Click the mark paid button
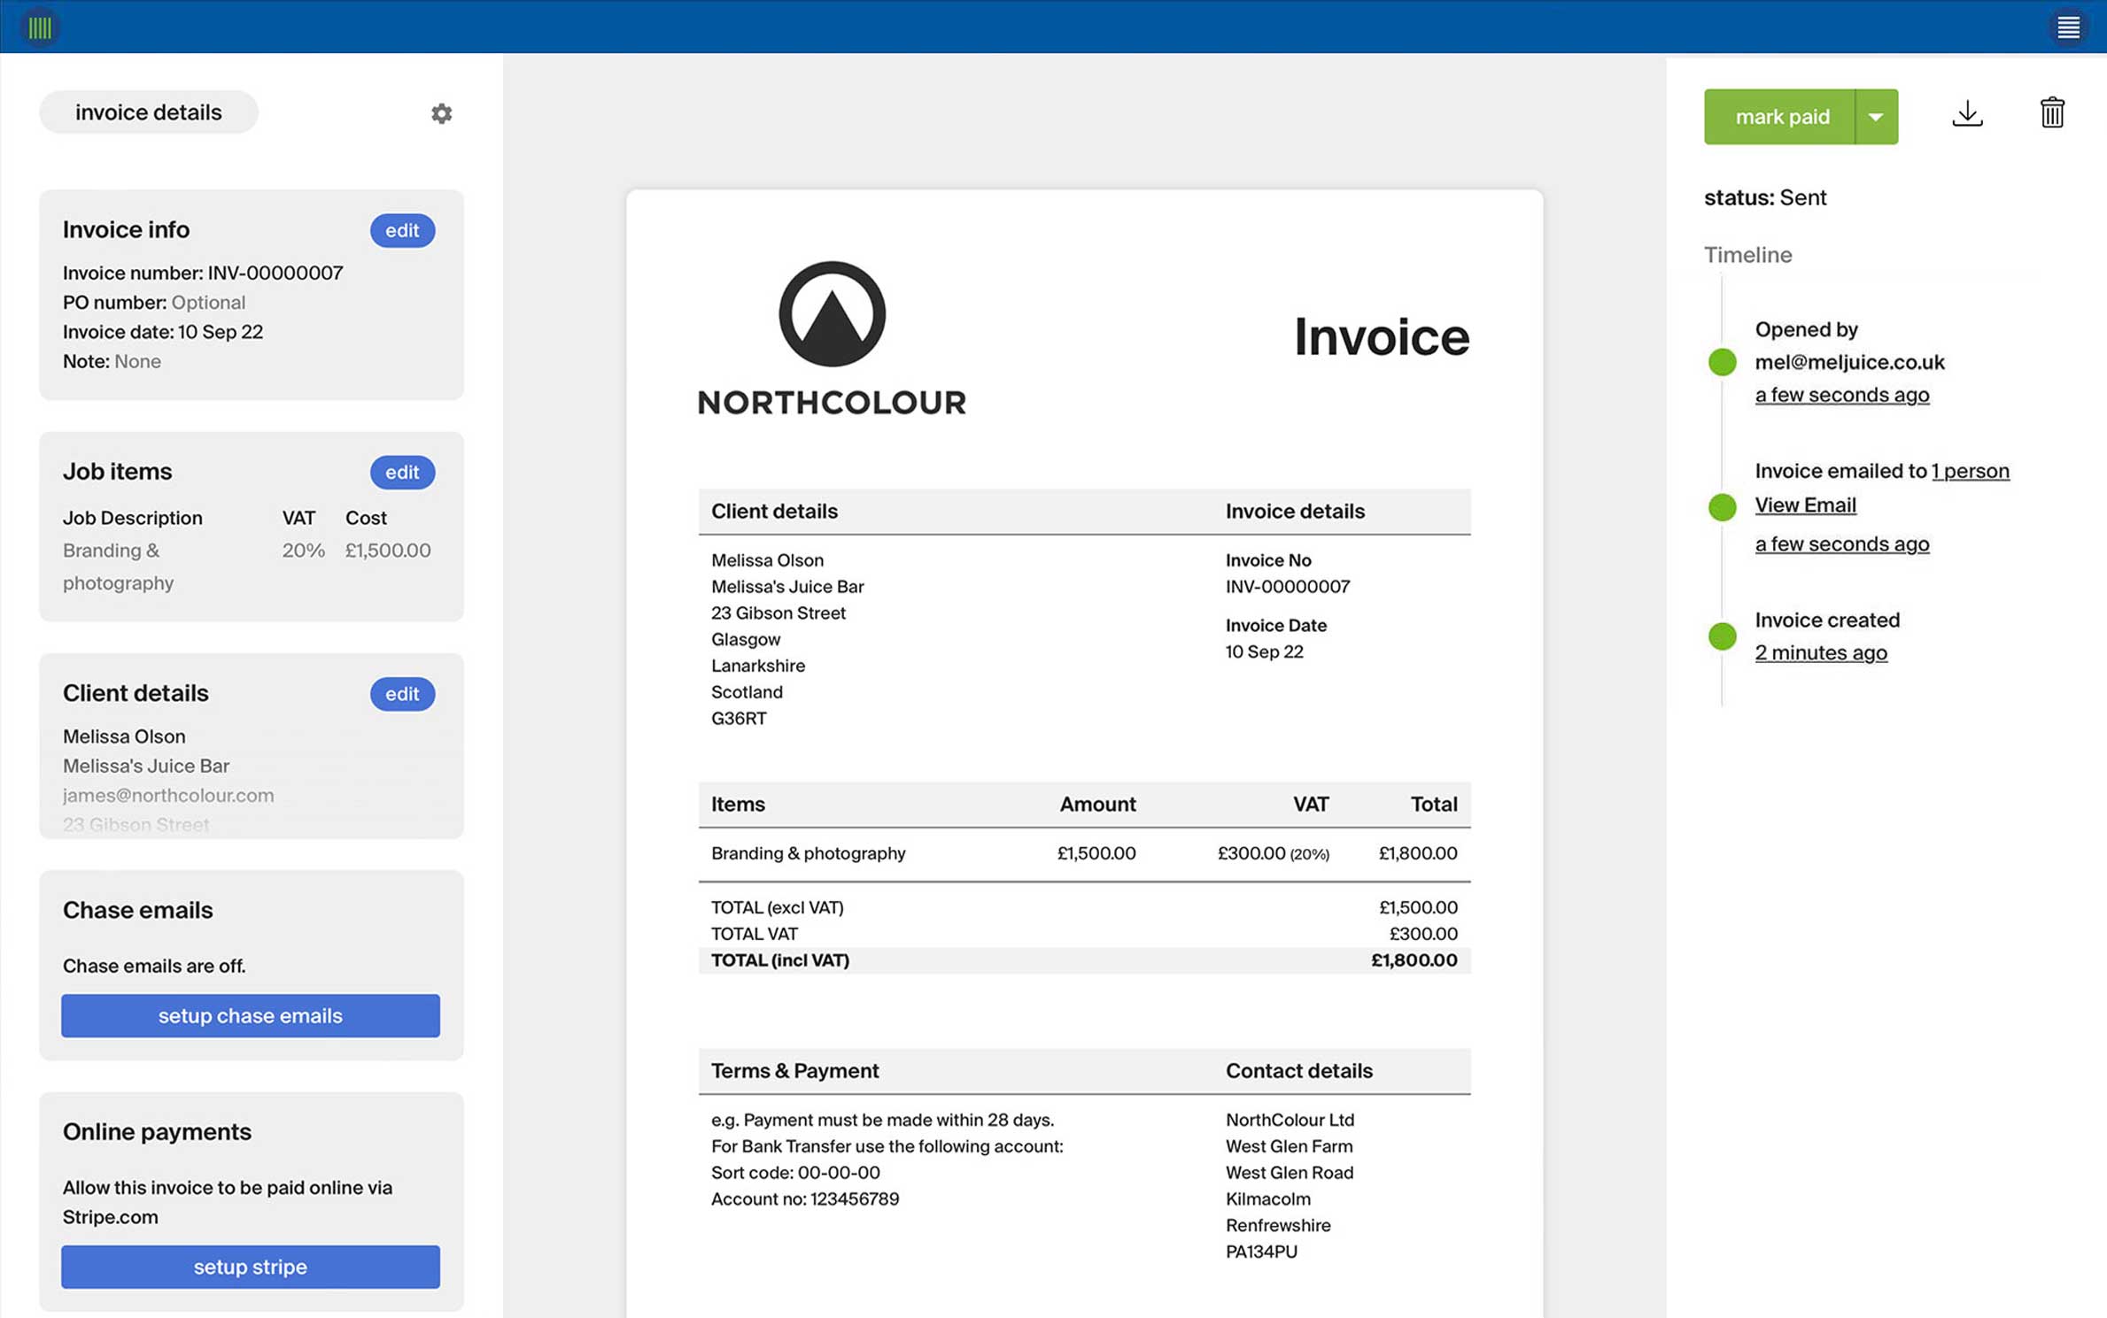The height and width of the screenshot is (1318, 2107). pyautogui.click(x=1783, y=116)
